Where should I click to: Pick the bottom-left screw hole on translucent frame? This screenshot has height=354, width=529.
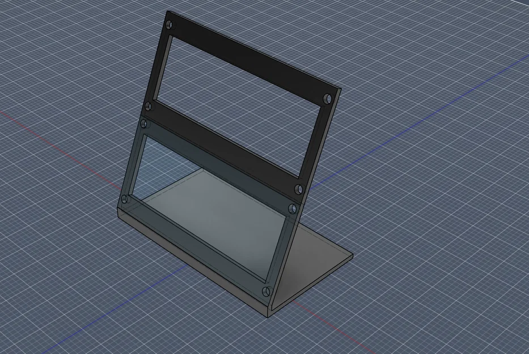coord(125,199)
